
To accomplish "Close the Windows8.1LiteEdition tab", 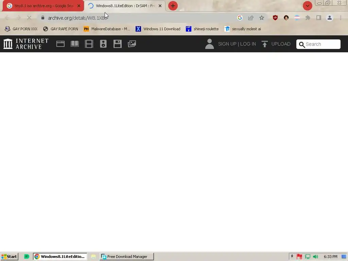I will tap(160, 6).
